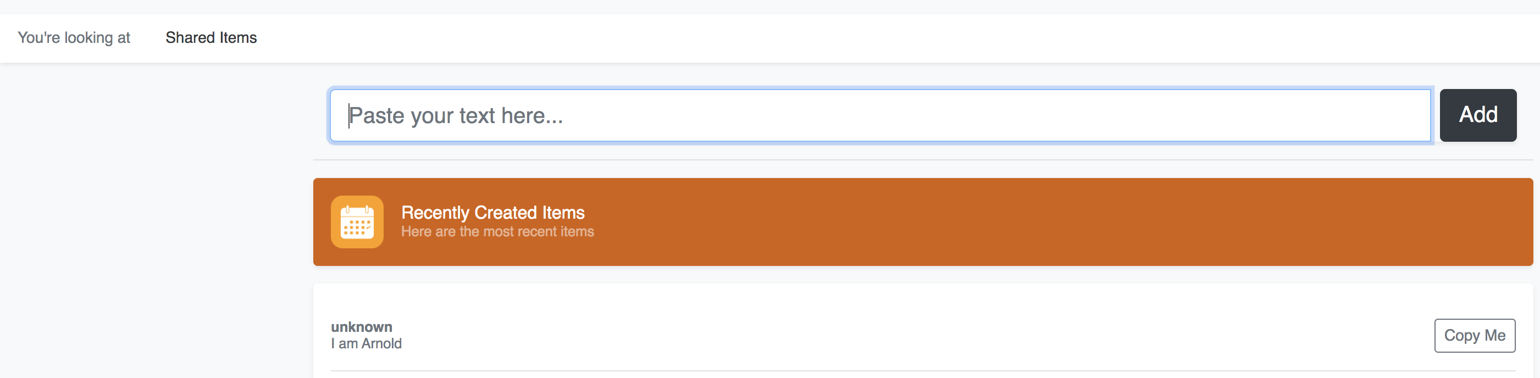
Task: Click the white card area above unknown label
Action: point(923,302)
